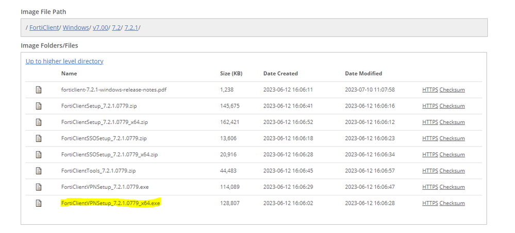View Checksum for FortiClientTools_7.2.1.0779.zip
This screenshot has width=515, height=233.
point(452,171)
